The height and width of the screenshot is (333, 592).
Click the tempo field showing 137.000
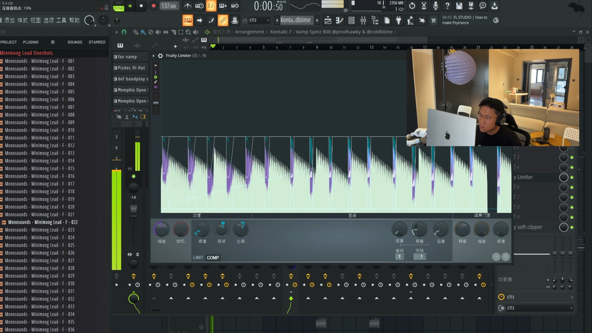click(x=169, y=6)
